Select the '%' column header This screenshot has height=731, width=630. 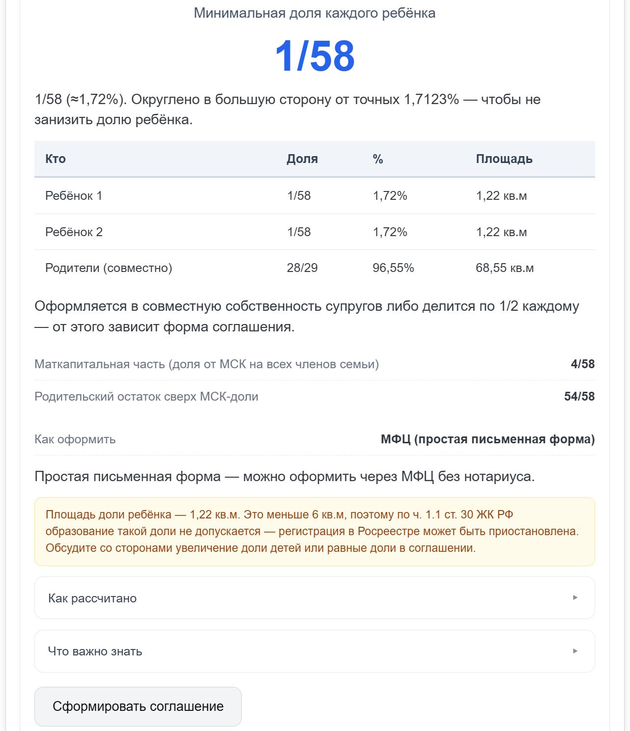(378, 159)
